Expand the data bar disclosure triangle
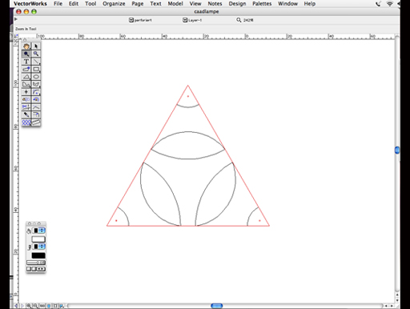 pos(16,19)
